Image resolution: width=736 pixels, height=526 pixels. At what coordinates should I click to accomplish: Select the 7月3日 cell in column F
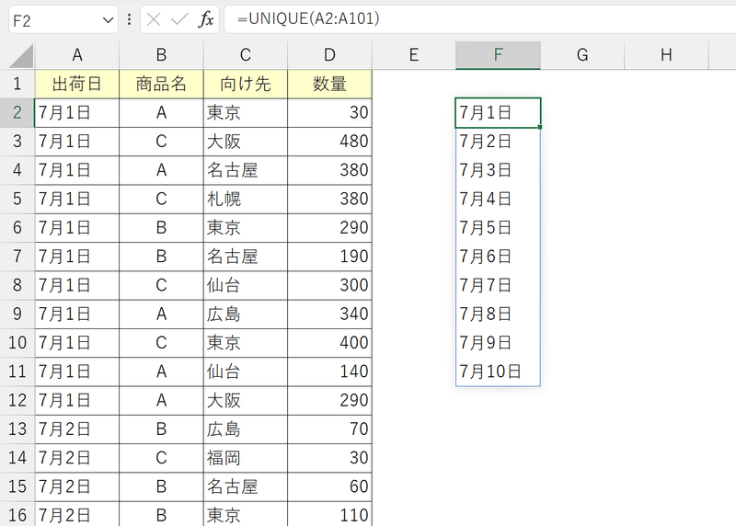498,170
